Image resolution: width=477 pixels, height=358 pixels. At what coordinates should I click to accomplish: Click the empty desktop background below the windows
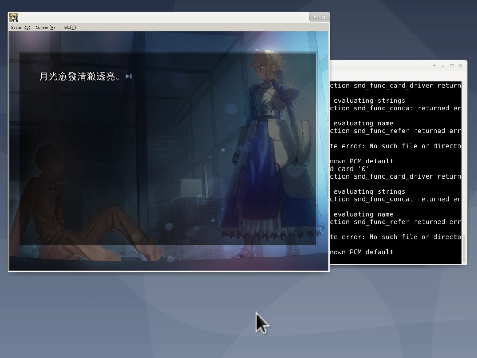(133, 319)
